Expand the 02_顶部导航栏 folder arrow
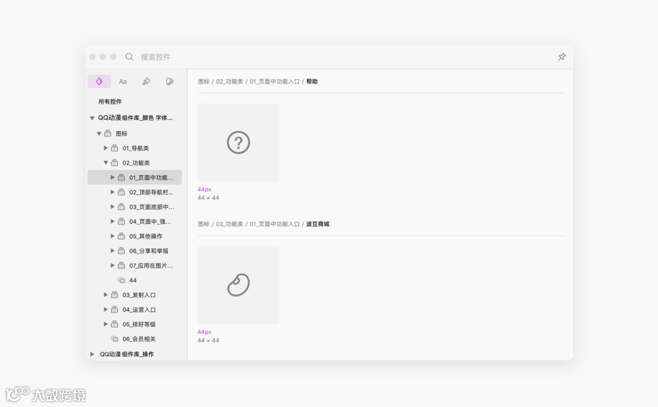The height and width of the screenshot is (407, 658). pos(113,192)
